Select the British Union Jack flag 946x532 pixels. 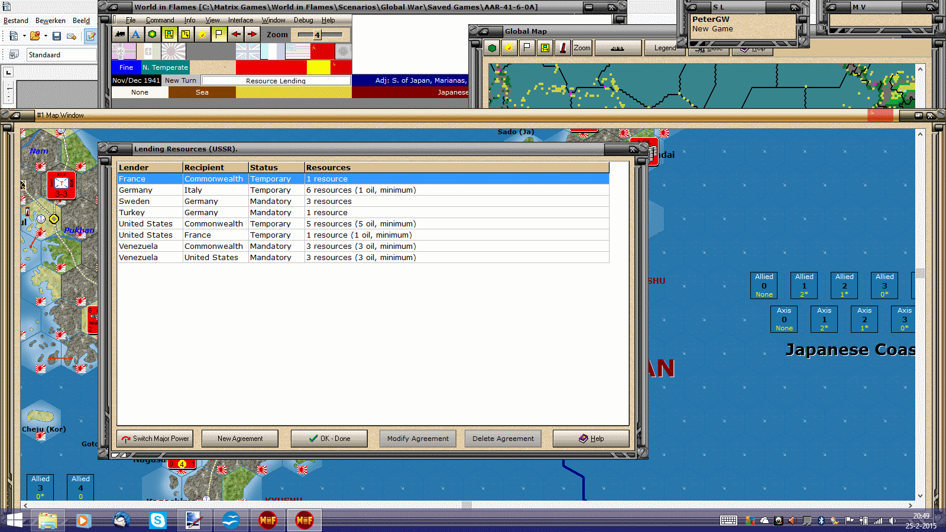248,51
